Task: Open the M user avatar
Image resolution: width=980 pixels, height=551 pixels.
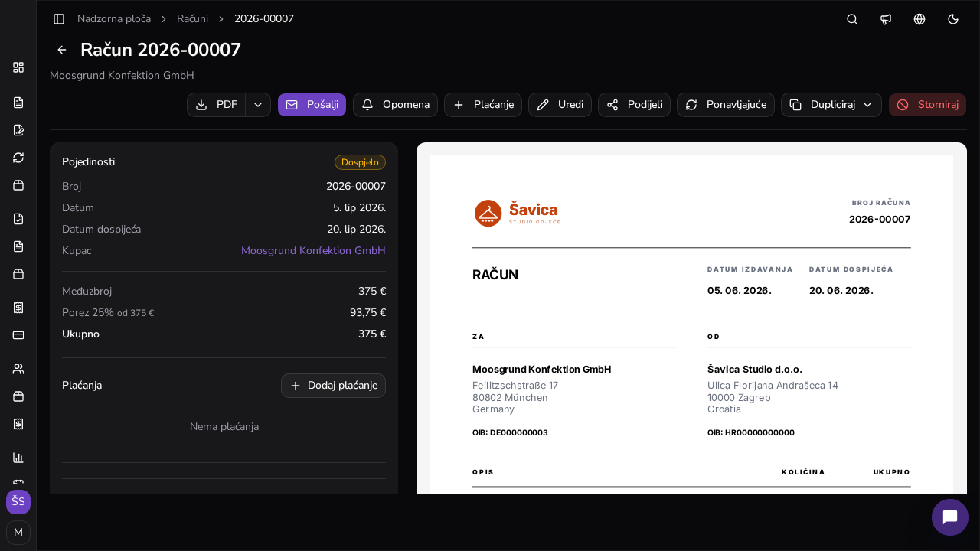Action: tap(18, 532)
